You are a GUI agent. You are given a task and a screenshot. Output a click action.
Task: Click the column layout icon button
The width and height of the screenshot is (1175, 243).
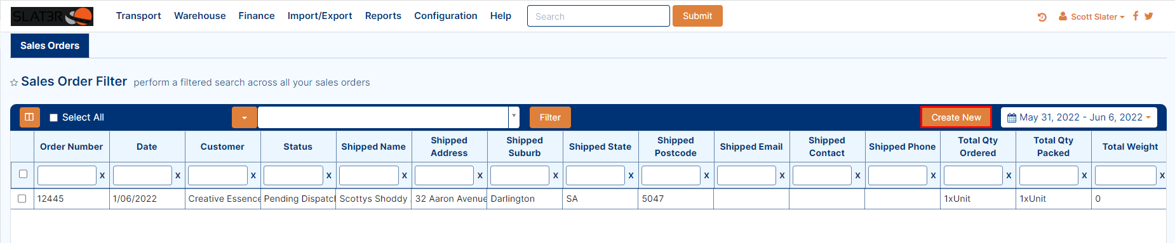tap(29, 117)
